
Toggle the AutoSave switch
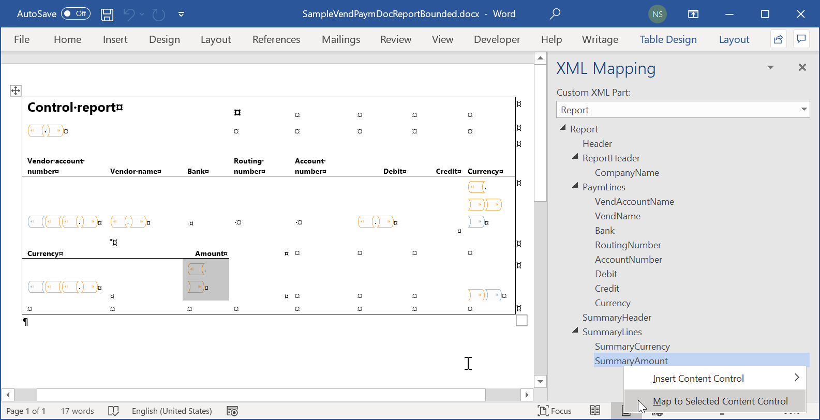pos(76,14)
